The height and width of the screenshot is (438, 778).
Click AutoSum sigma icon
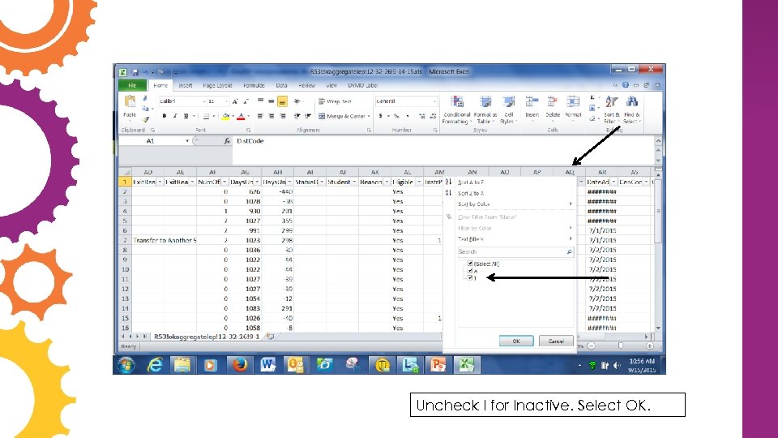coord(592,98)
